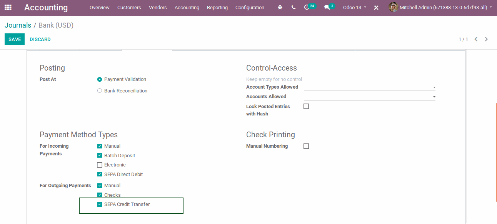The height and width of the screenshot is (224, 497).
Task: Open Mitchell Admin user menu
Action: [x=440, y=7]
